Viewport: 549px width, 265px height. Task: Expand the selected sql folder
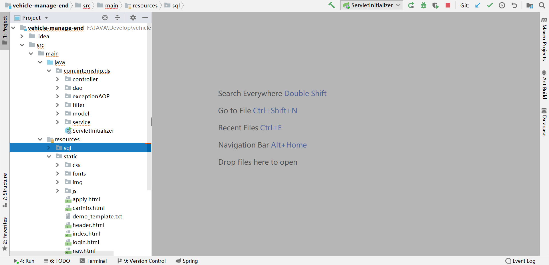[49, 148]
